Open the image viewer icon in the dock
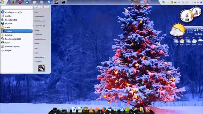203x114 pixels. click(85, 110)
